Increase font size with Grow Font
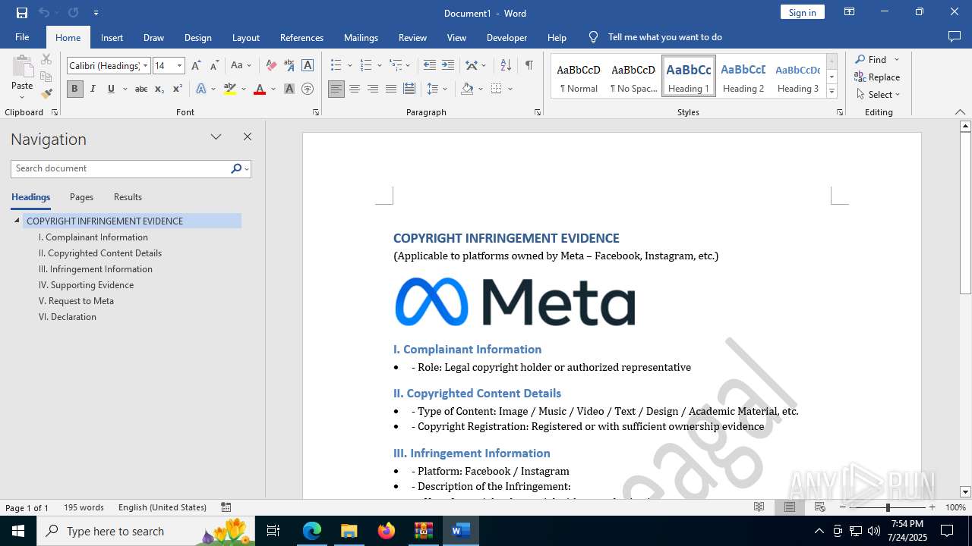 coord(197,65)
